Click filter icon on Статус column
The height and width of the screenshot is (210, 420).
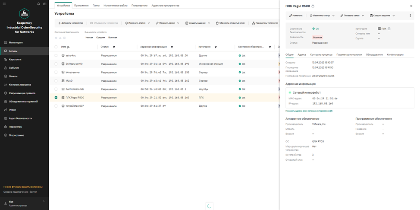[114, 47]
